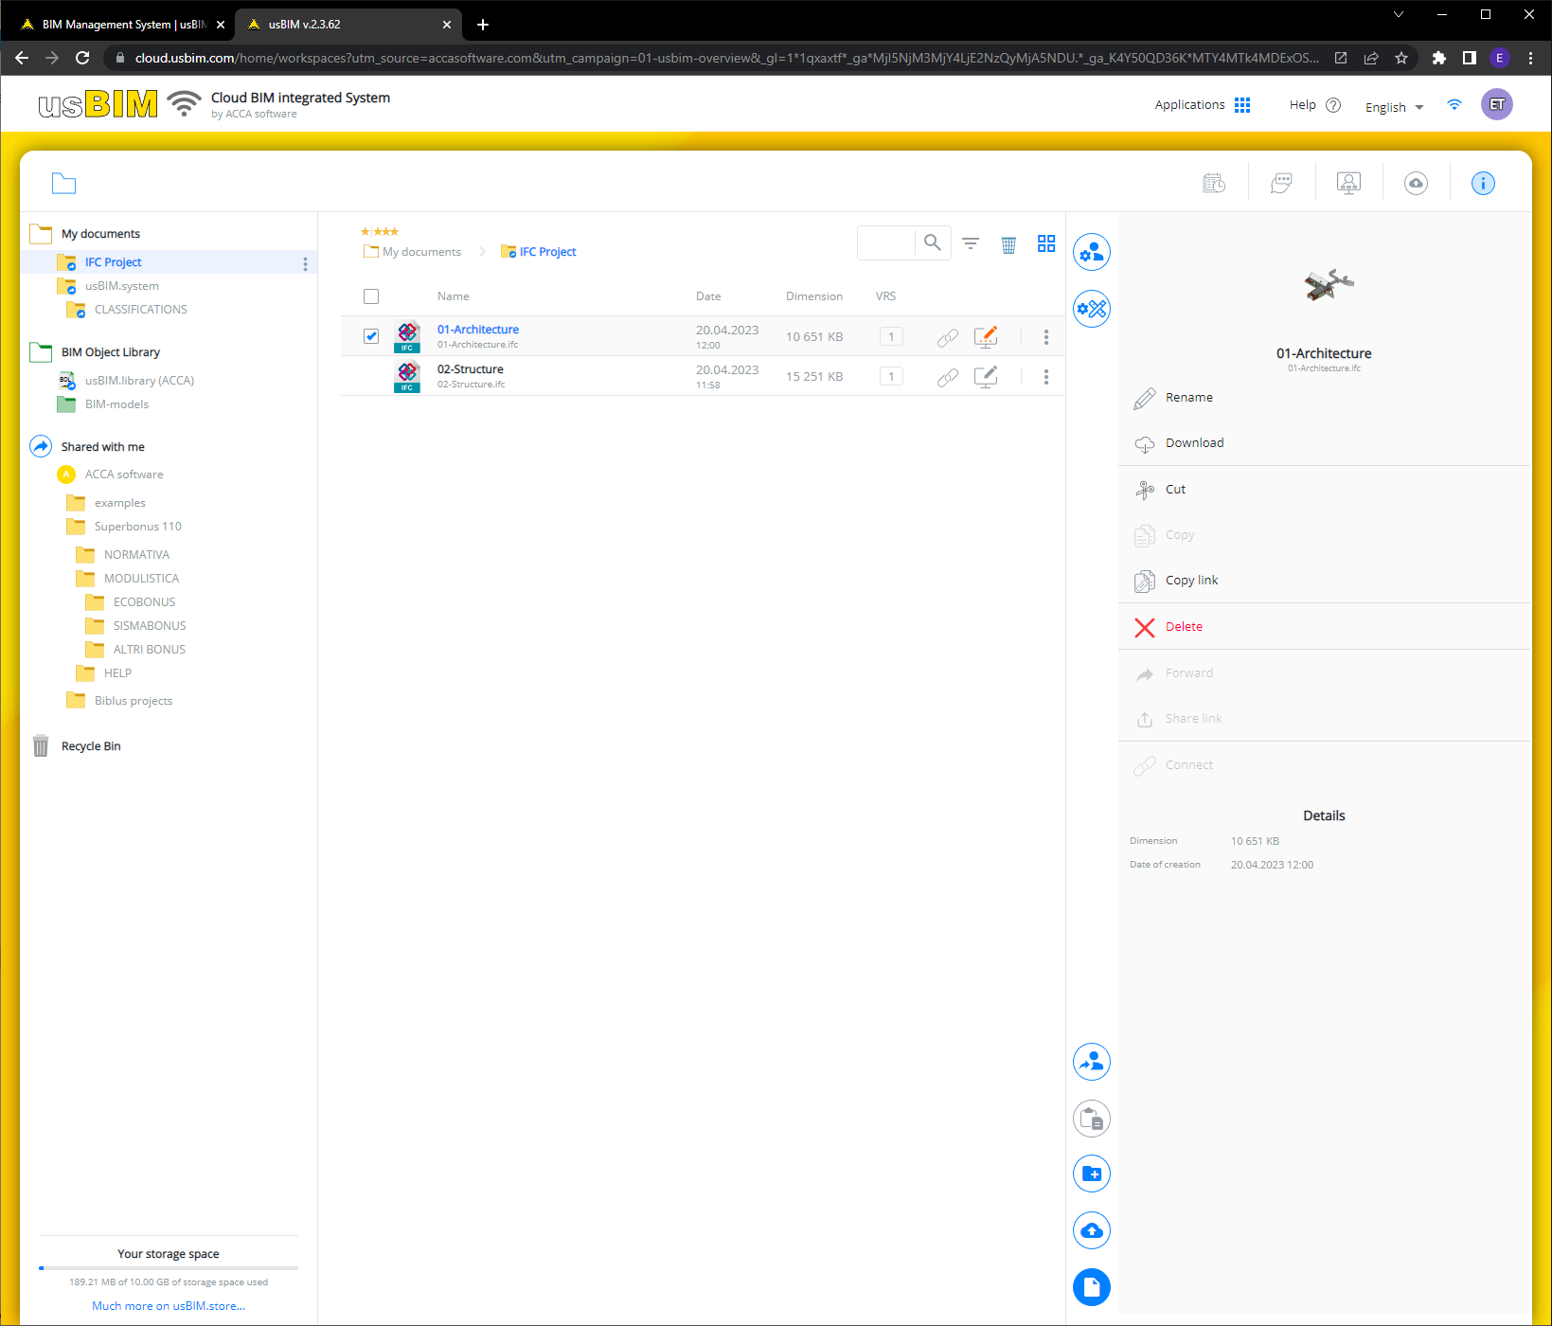Image resolution: width=1552 pixels, height=1326 pixels.
Task: Select CLASSIFICATIONS folder in the tree
Action: click(x=141, y=310)
